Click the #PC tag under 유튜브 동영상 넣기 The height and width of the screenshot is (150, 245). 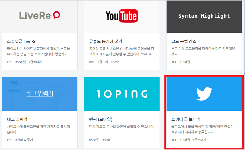(x=92, y=62)
